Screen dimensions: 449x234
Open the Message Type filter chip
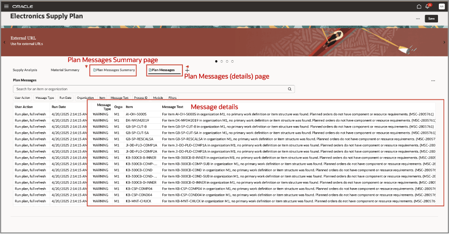45,98
